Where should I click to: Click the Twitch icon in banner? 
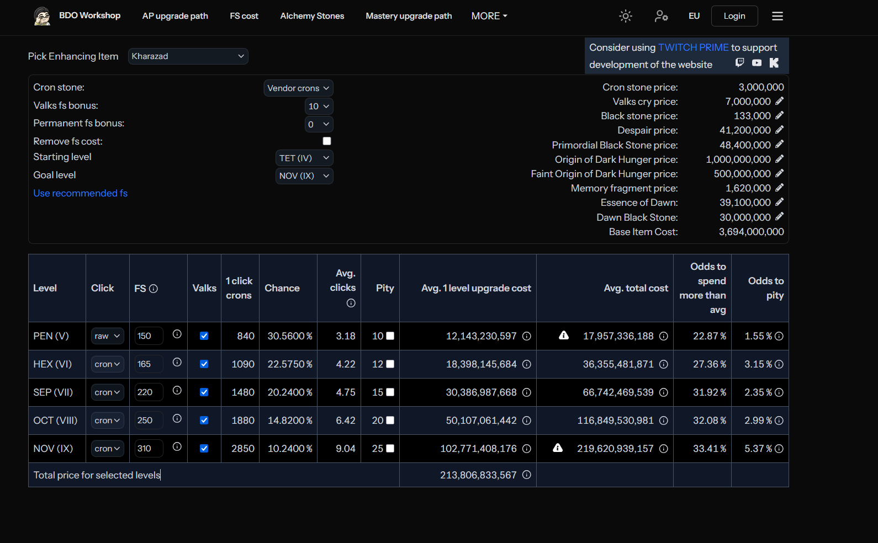point(740,63)
